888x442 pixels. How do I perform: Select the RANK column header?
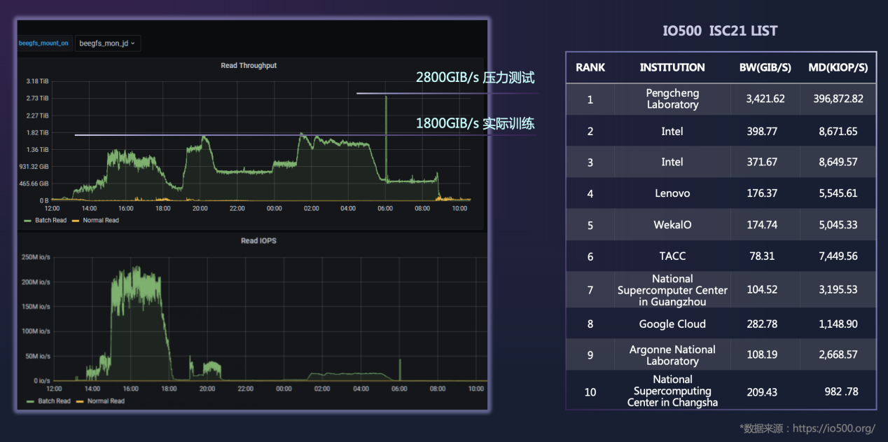[590, 68]
